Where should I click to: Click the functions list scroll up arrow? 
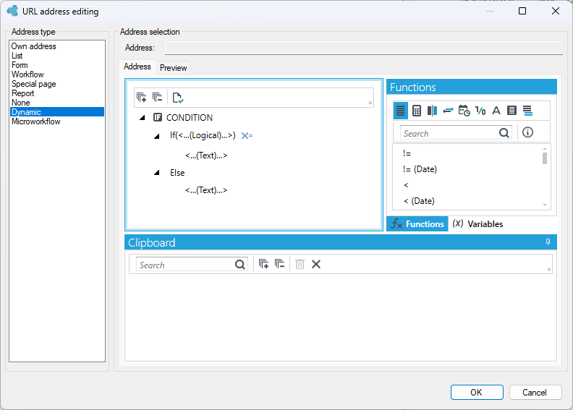(545, 148)
